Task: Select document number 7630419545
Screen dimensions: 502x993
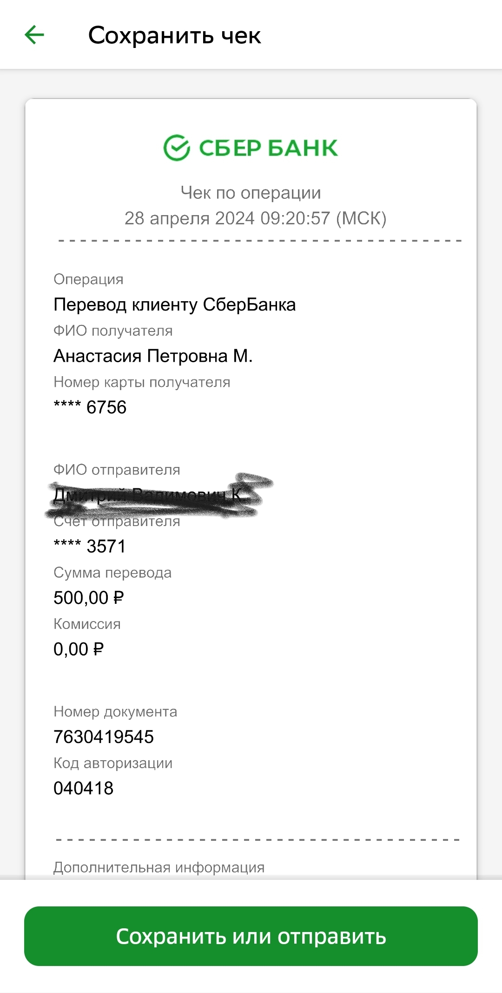Action: click(104, 737)
